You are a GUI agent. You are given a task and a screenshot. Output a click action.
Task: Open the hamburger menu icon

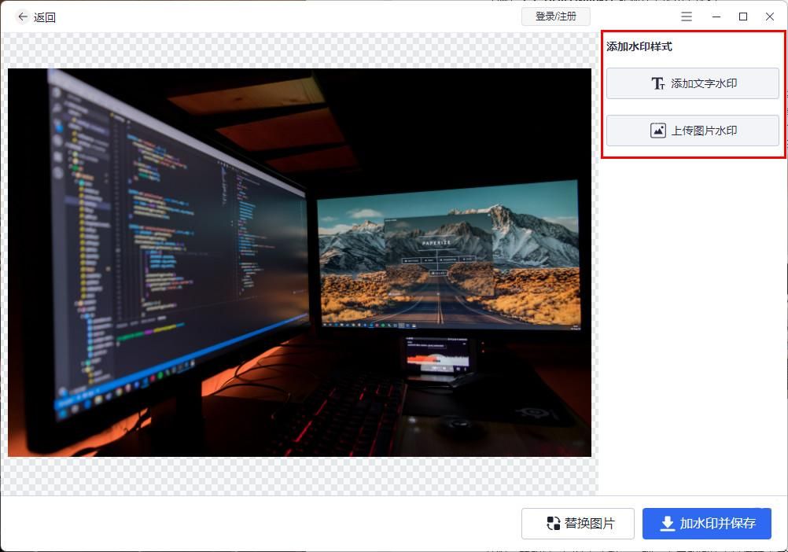pyautogui.click(x=686, y=17)
